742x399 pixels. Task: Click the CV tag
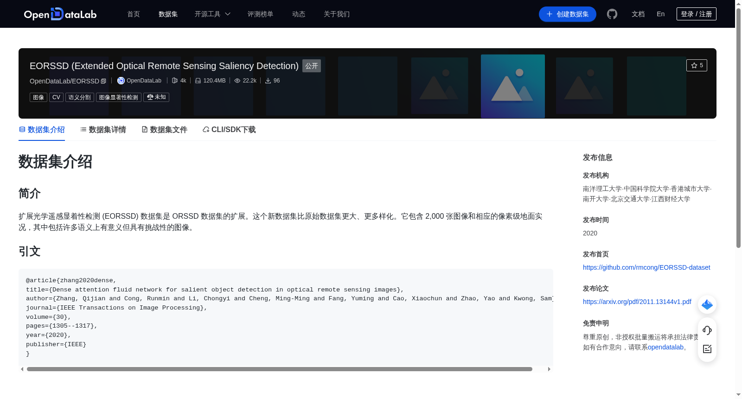click(x=56, y=97)
